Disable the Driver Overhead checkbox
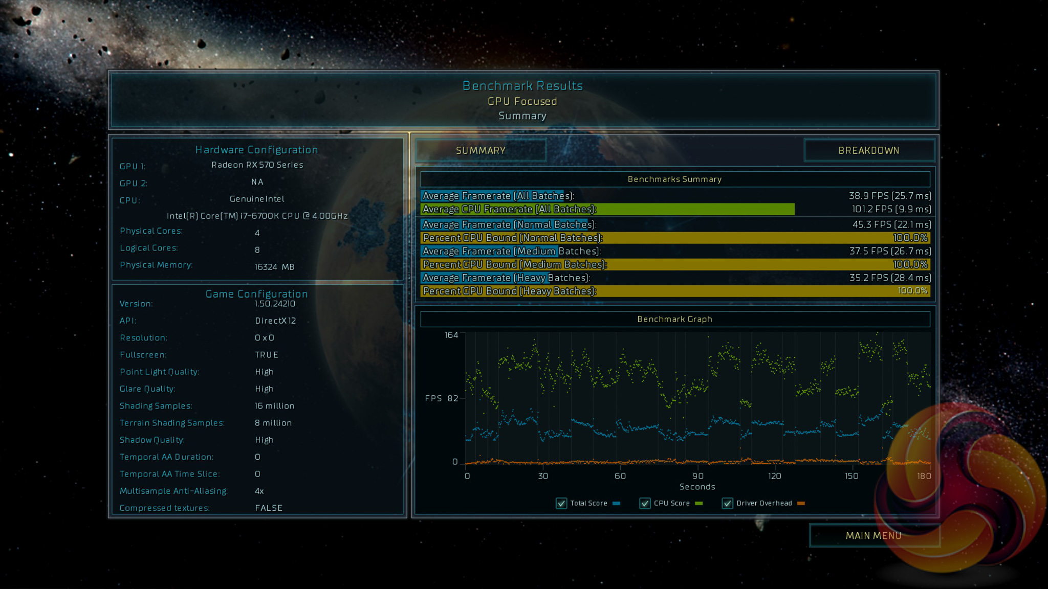 pyautogui.click(x=727, y=503)
